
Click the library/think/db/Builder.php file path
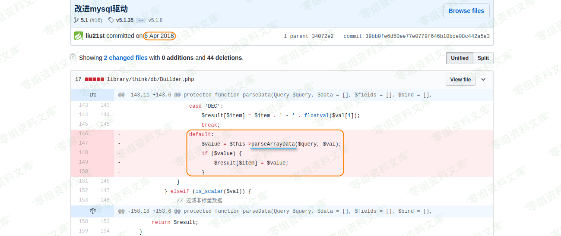[150, 79]
